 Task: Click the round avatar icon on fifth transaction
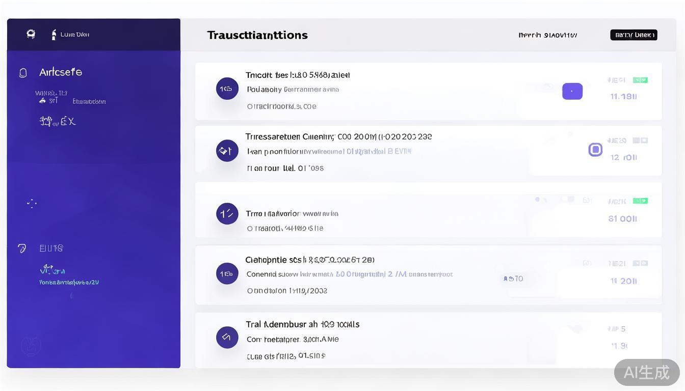pyautogui.click(x=227, y=337)
